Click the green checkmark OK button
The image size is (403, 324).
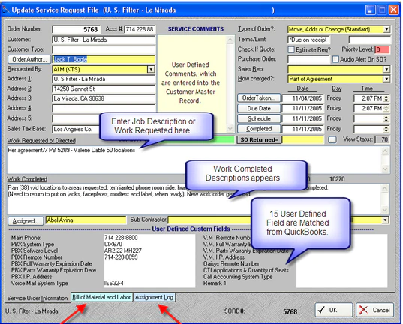click(x=334, y=310)
